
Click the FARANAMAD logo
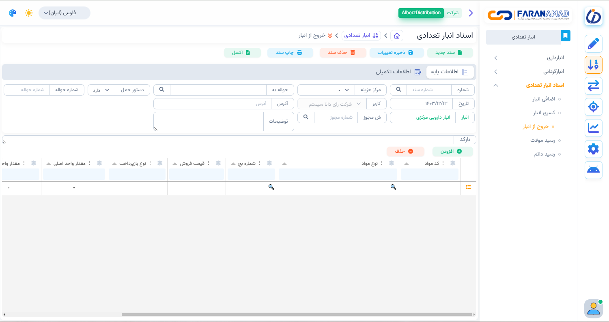click(528, 15)
